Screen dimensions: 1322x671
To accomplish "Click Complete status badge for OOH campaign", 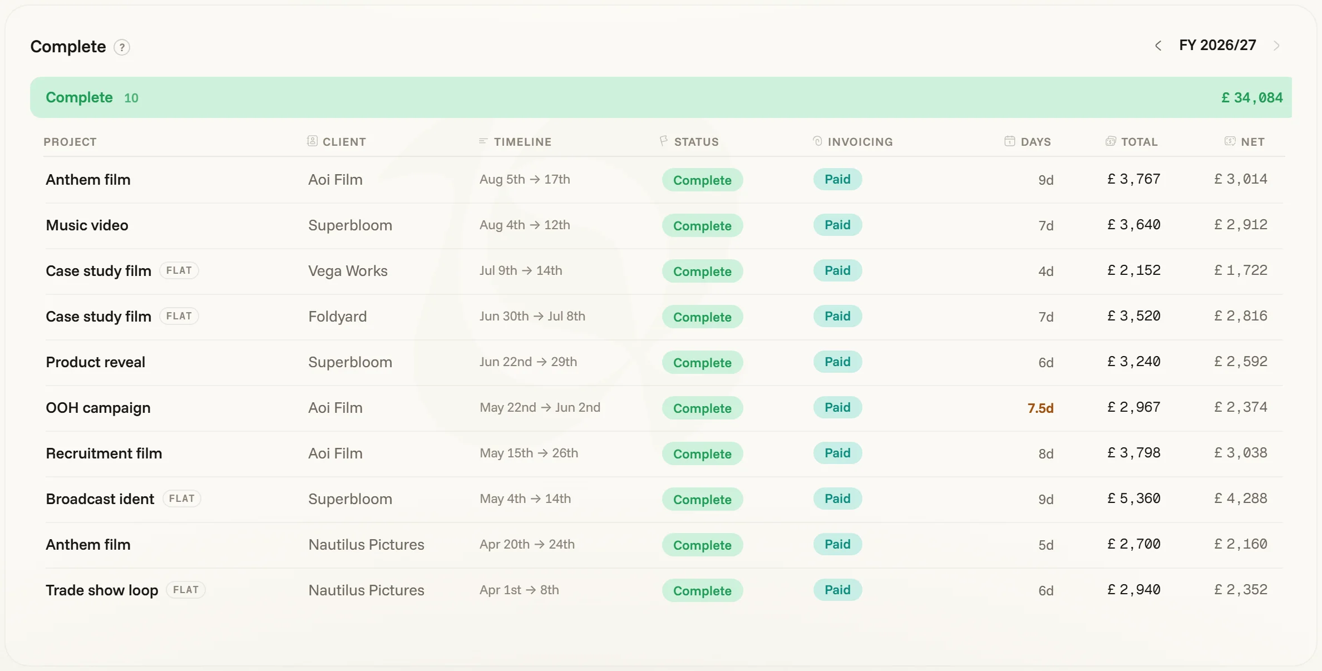I will point(702,408).
